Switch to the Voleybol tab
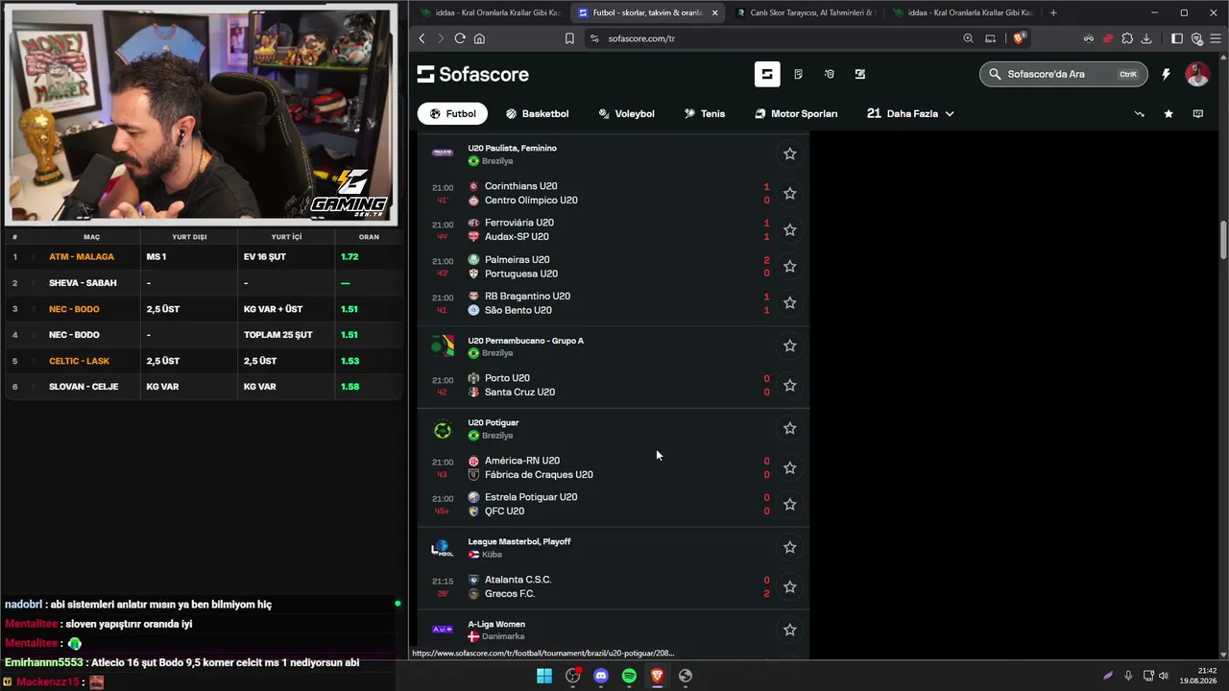The height and width of the screenshot is (691, 1229). click(626, 113)
